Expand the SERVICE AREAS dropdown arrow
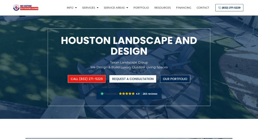This screenshot has height=139, width=258. tap(127, 8)
